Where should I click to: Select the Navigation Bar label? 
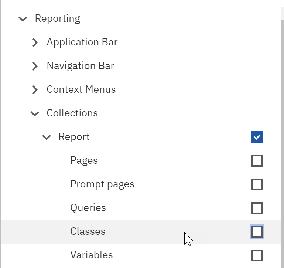click(81, 66)
